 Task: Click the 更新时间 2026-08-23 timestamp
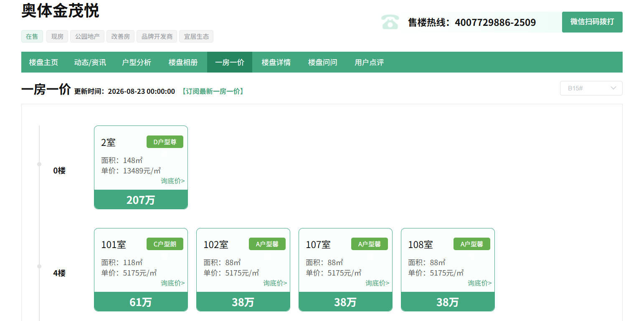pos(124,91)
